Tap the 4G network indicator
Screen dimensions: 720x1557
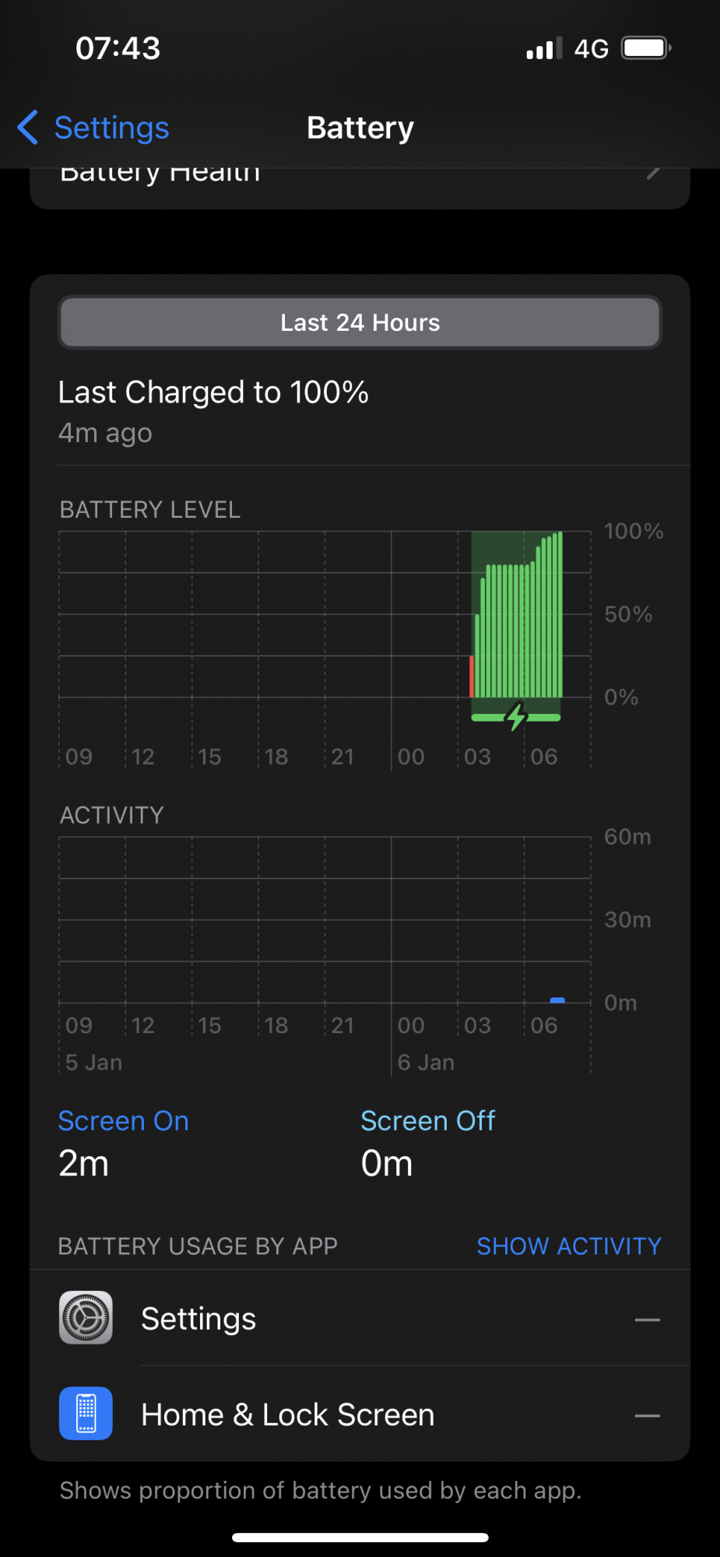coord(591,49)
